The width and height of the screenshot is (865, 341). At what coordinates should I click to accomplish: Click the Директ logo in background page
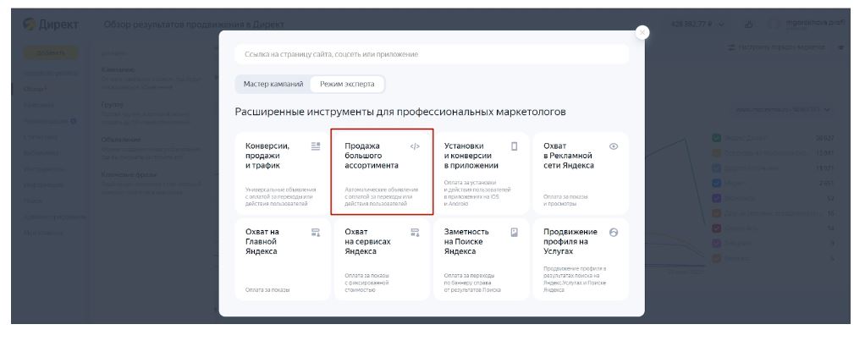pyautogui.click(x=51, y=25)
